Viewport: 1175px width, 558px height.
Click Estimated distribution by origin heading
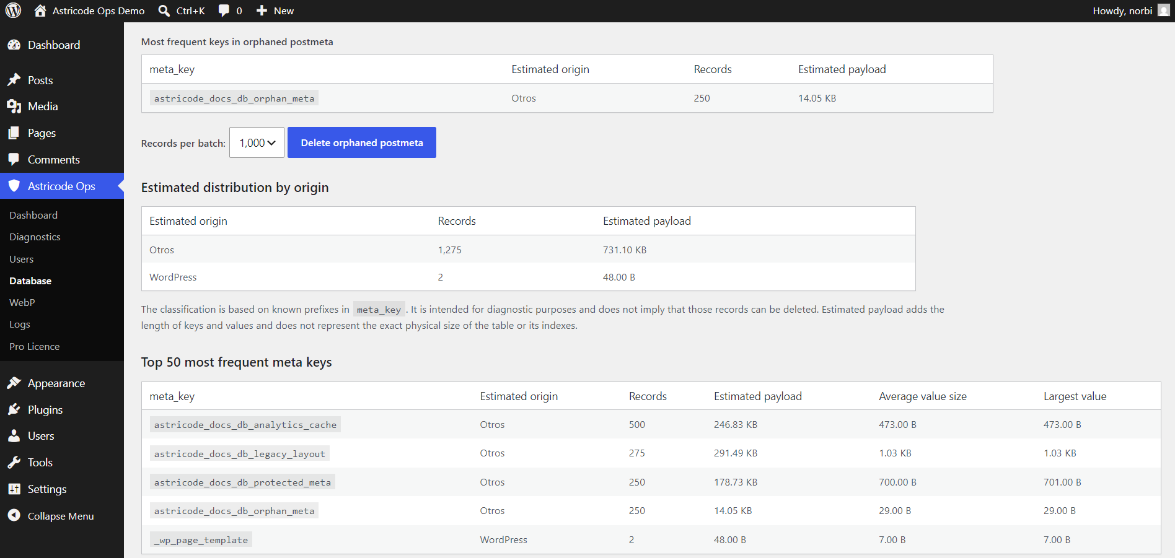tap(235, 187)
